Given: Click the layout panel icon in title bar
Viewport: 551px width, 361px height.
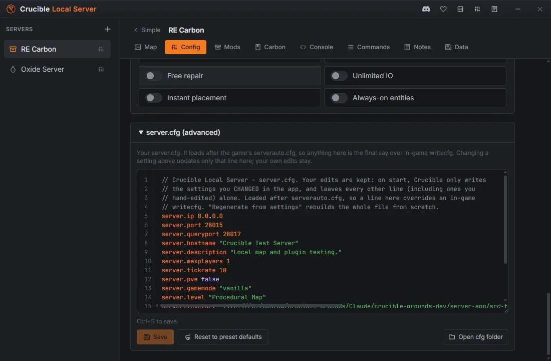Looking at the screenshot, I should tap(460, 9).
